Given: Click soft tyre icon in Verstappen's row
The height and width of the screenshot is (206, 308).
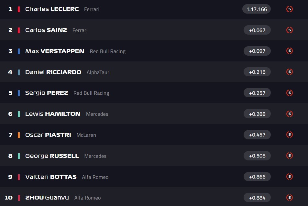Looking at the screenshot, I should (x=290, y=51).
